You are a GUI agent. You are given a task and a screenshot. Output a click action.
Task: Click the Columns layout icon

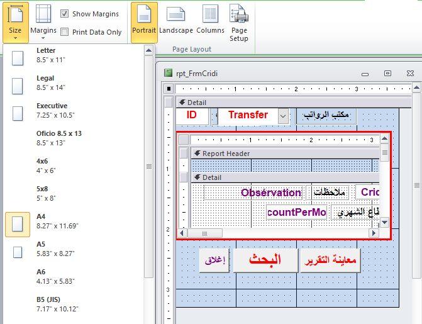point(210,21)
